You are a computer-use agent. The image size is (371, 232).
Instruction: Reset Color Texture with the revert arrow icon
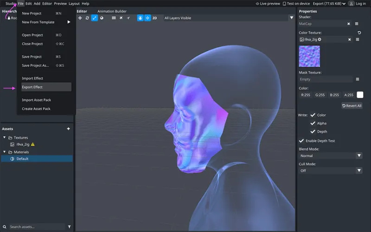[359, 32]
